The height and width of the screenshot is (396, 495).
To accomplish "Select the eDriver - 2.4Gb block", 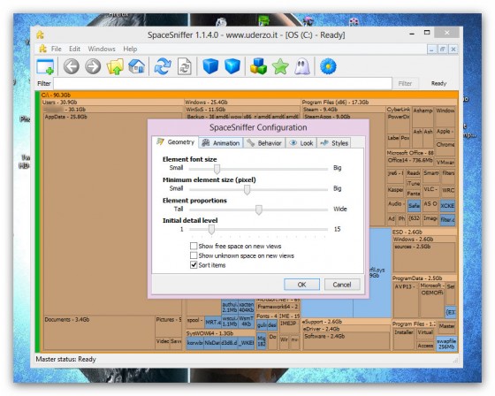I will click(x=346, y=329).
